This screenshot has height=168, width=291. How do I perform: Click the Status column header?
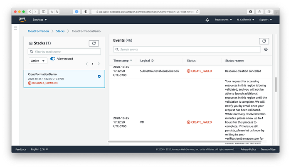pos(191,61)
